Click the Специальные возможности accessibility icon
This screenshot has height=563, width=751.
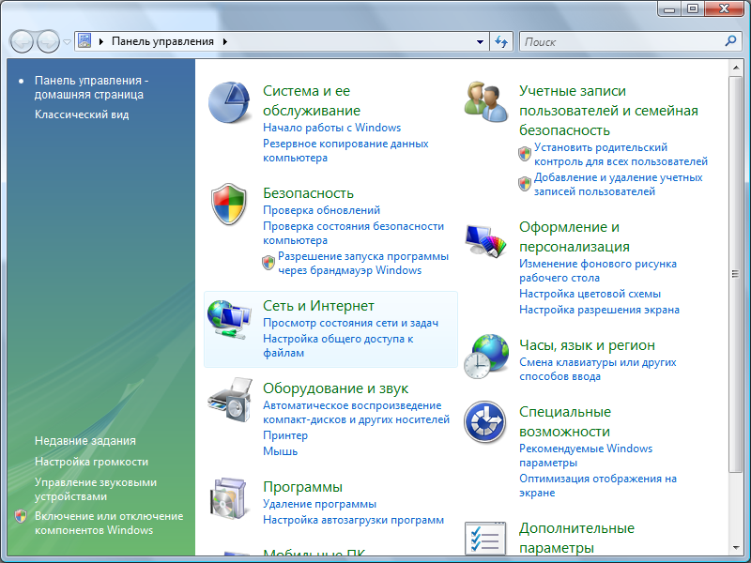pos(486,423)
